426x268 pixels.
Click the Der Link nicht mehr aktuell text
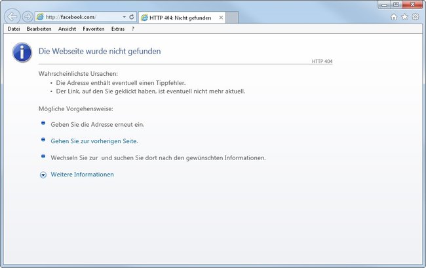pyautogui.click(x=151, y=92)
